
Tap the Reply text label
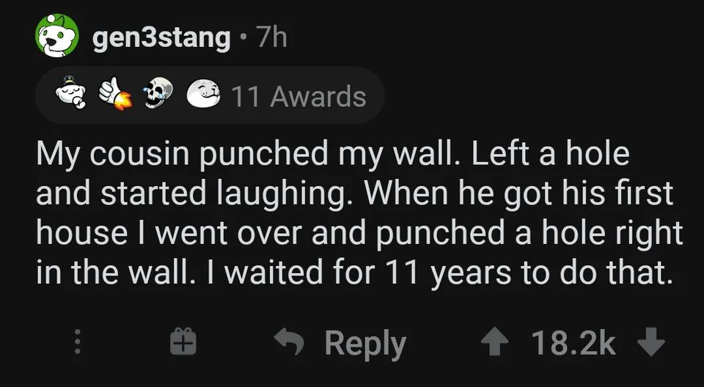[x=365, y=344]
